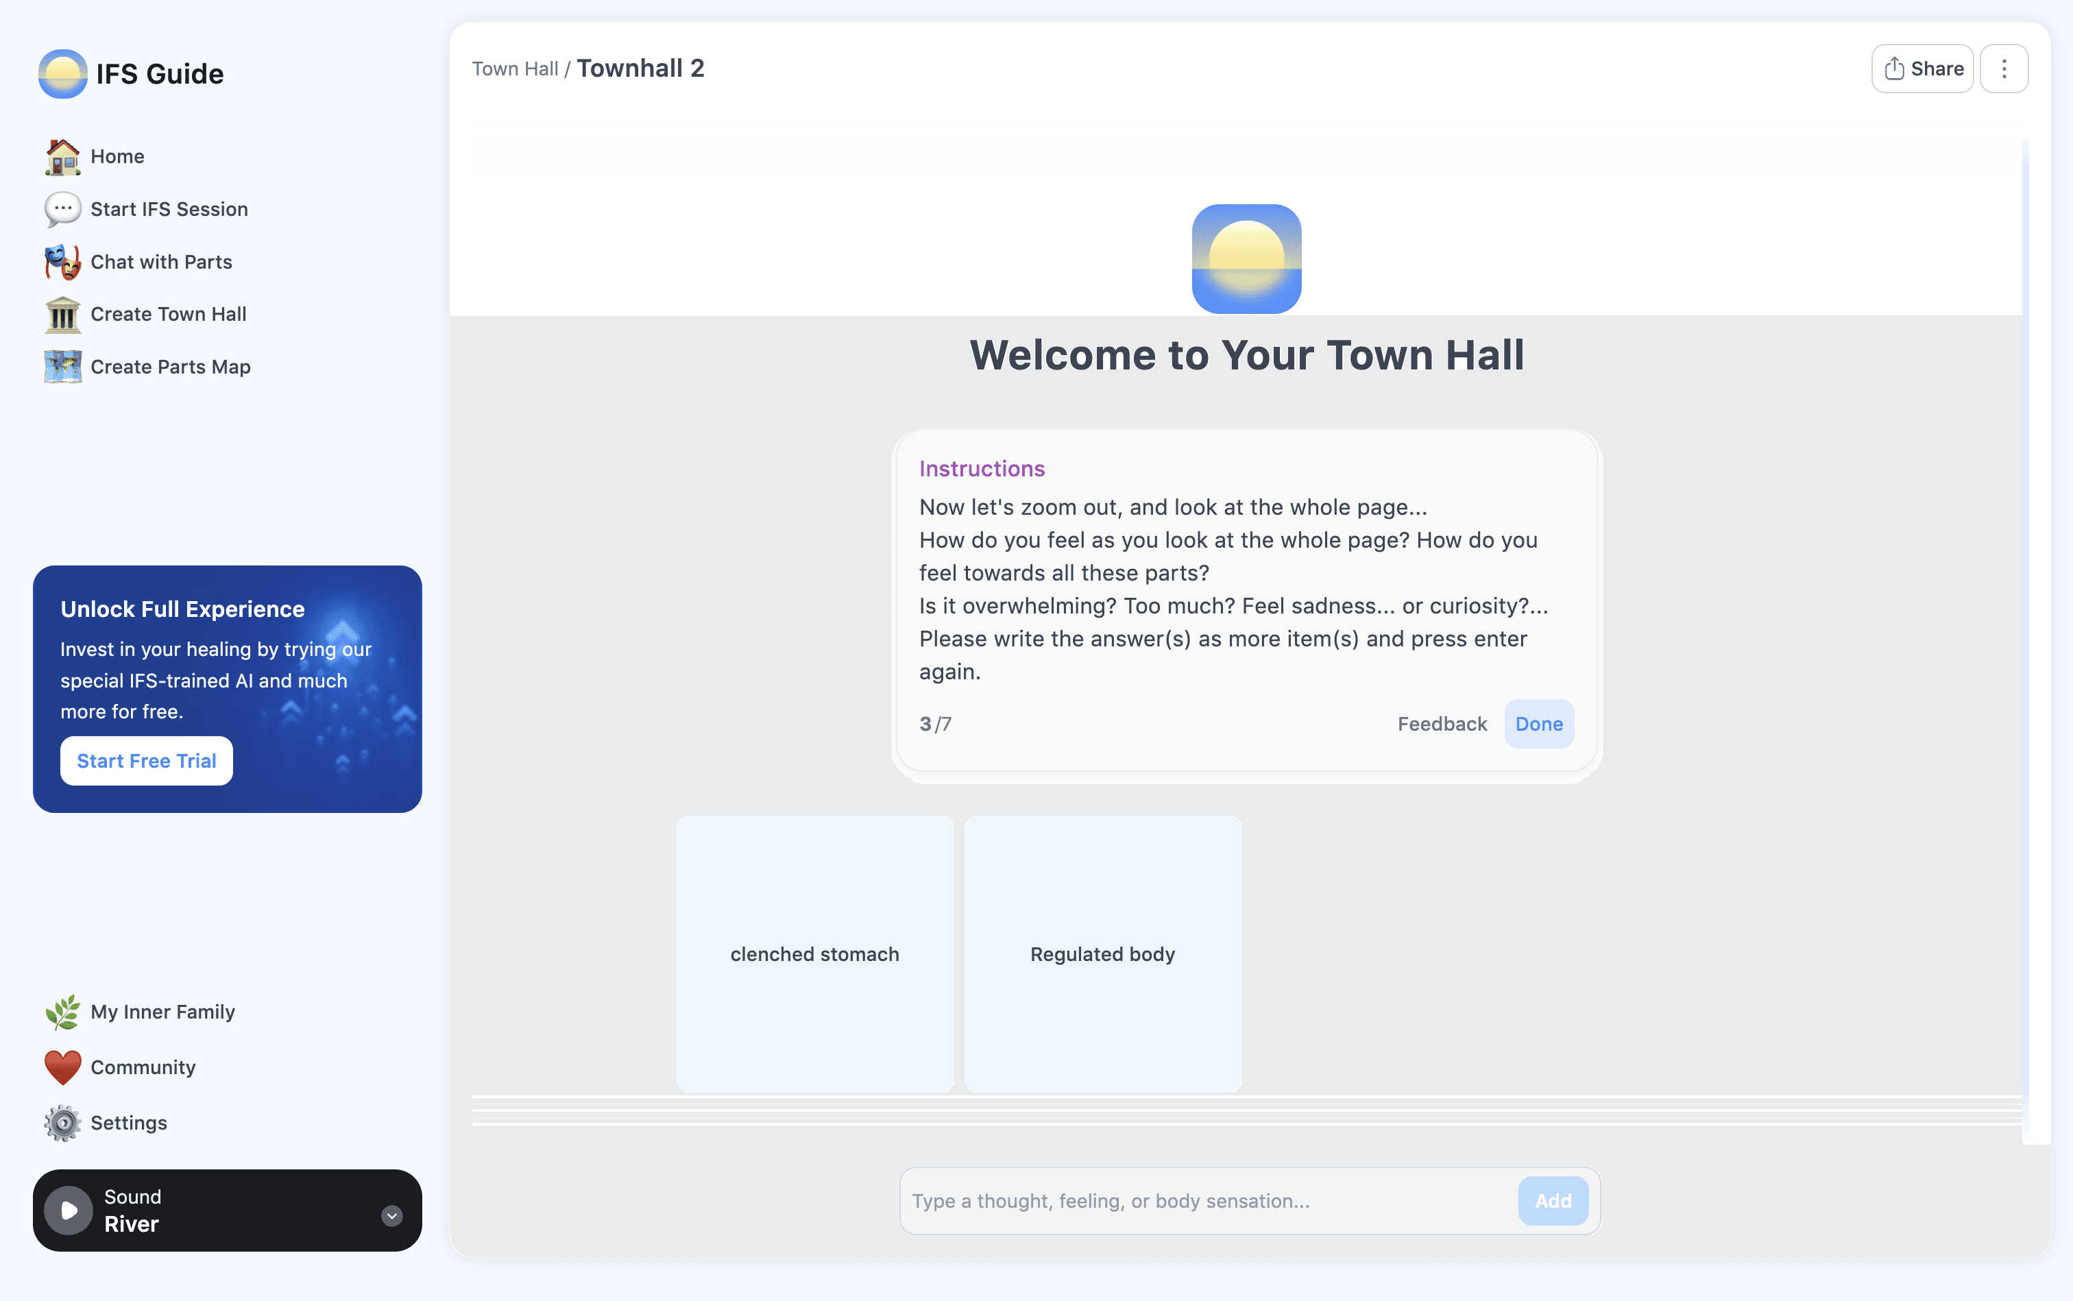
Task: Click the large Town Hall sun emblem
Action: pos(1246,259)
